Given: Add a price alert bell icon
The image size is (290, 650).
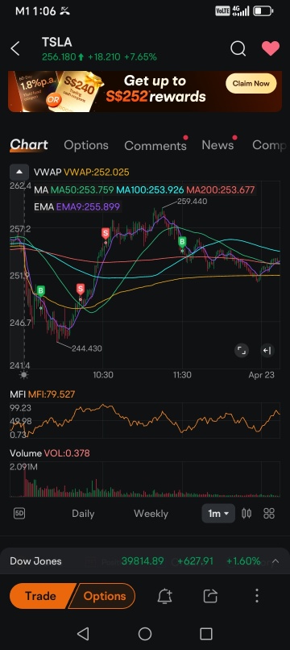Looking at the screenshot, I should tap(165, 596).
